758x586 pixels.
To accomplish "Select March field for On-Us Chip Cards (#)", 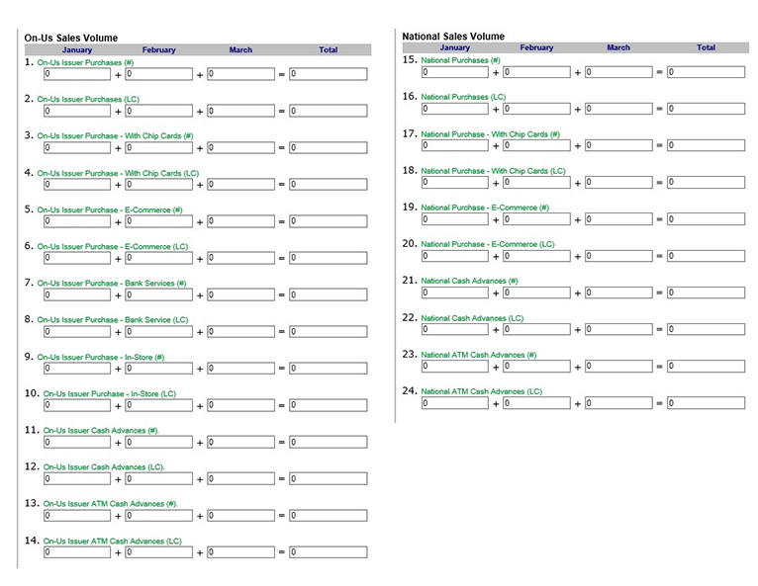I will (240, 148).
